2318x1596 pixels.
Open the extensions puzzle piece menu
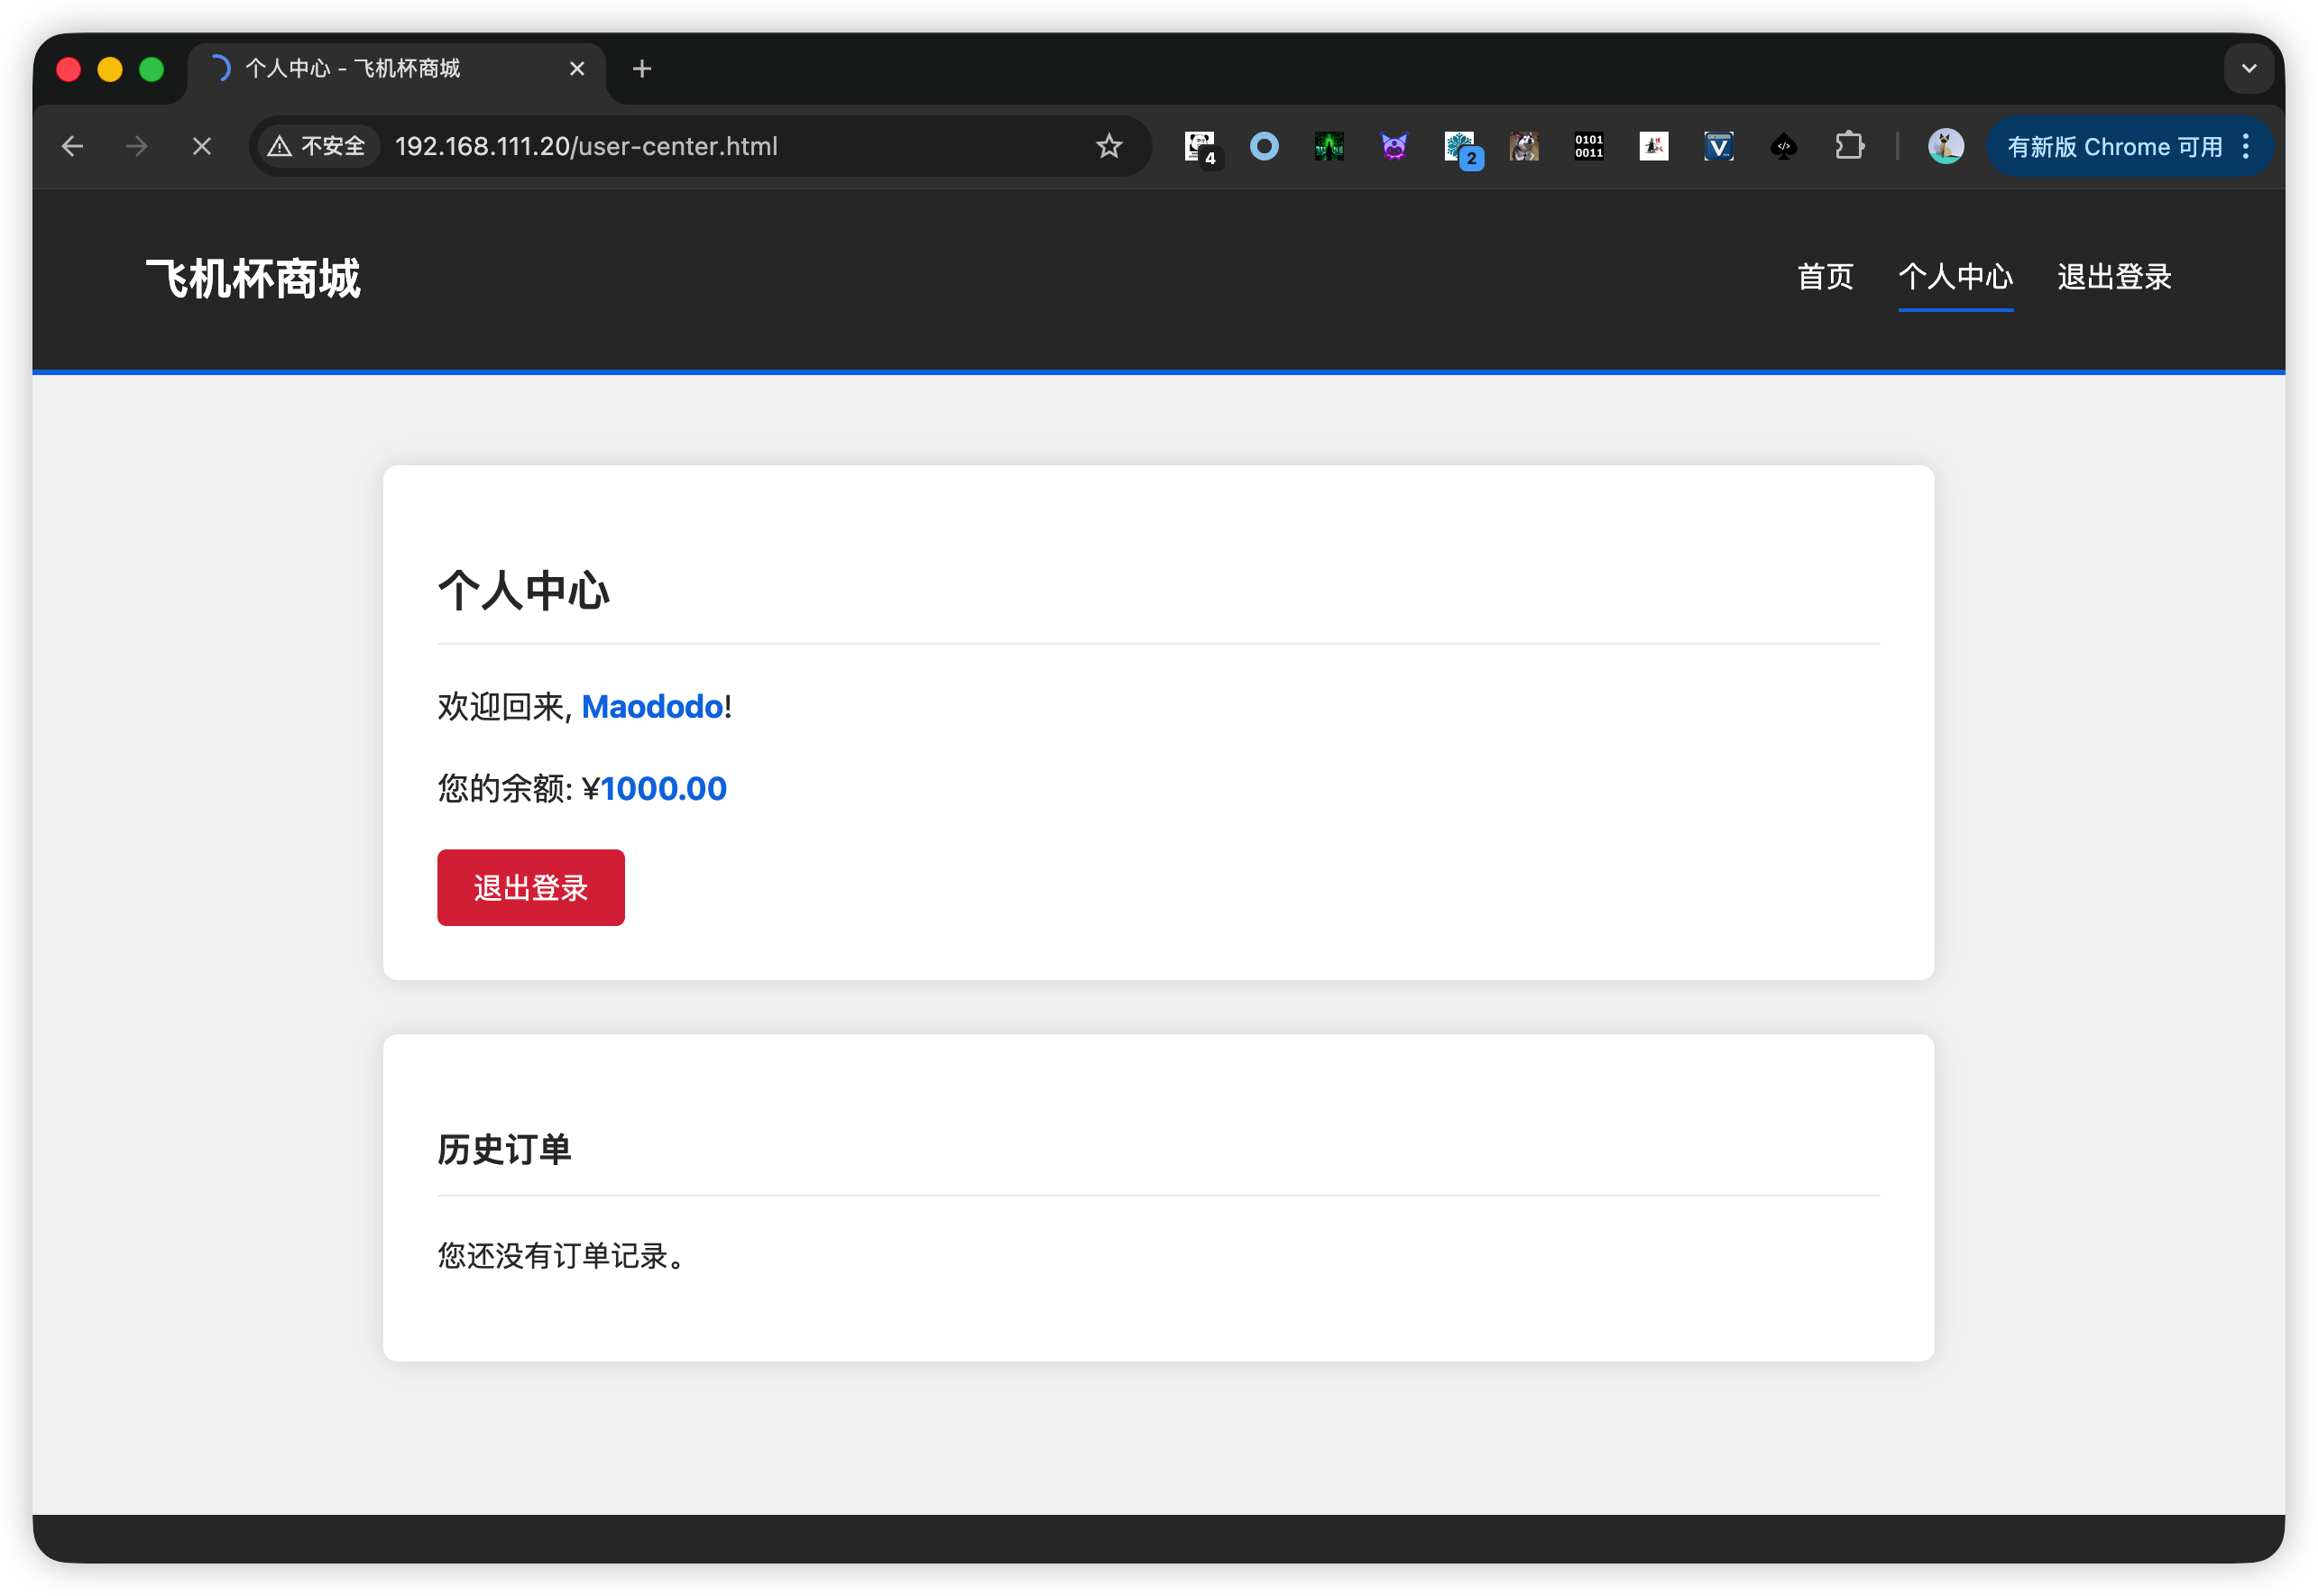click(x=1849, y=146)
